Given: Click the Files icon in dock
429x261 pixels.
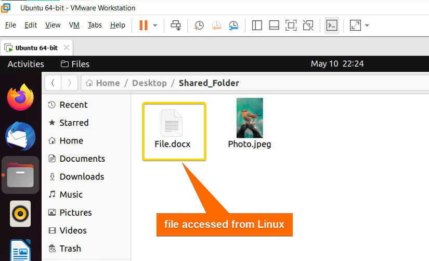Looking at the screenshot, I should pyautogui.click(x=20, y=175).
